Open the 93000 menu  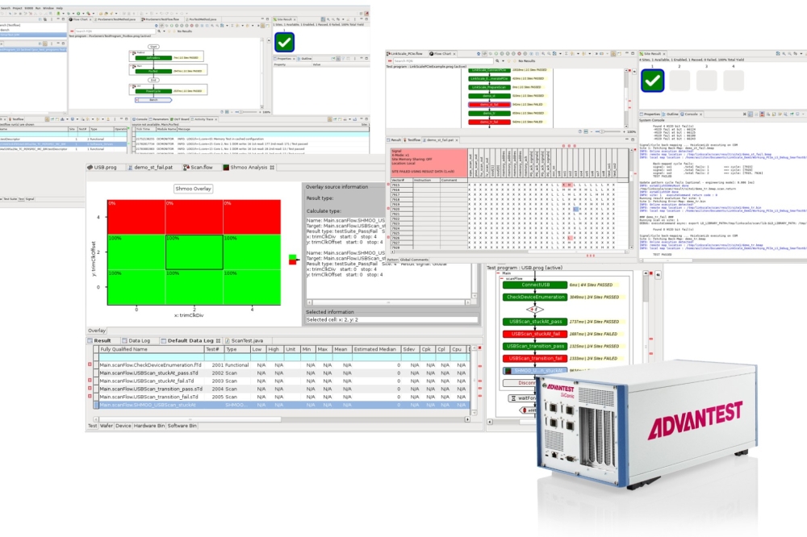[x=29, y=8]
